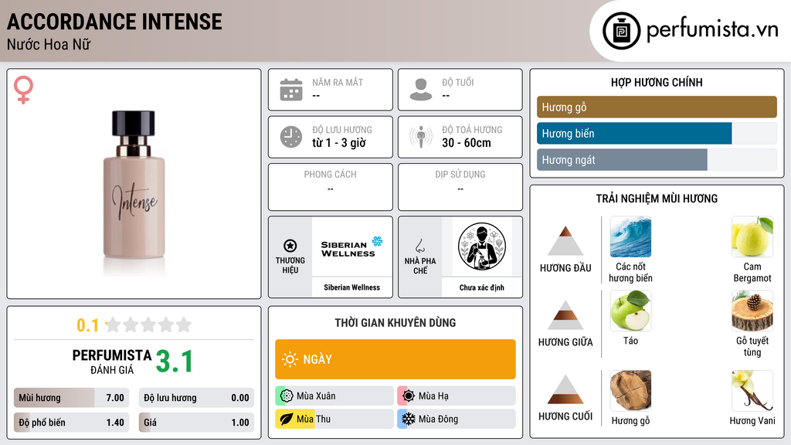791x445 pixels.
Task: Click the five-star rating row
Action: (149, 324)
